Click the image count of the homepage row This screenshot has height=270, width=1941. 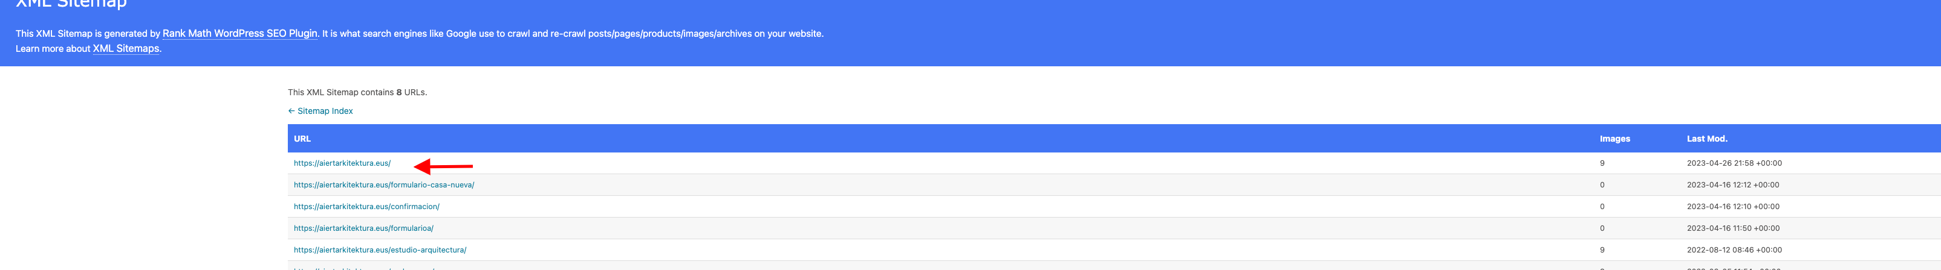[x=1602, y=163]
